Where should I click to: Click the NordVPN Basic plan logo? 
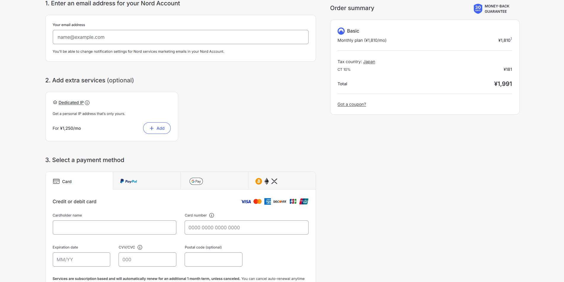[x=341, y=31]
